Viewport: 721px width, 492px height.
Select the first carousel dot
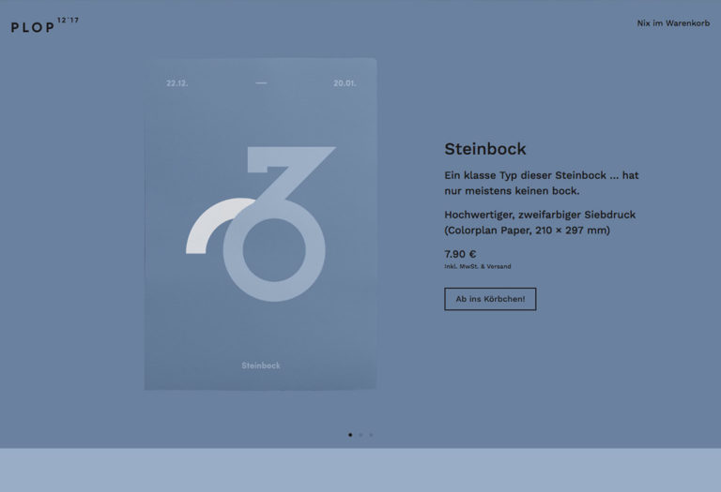350,435
